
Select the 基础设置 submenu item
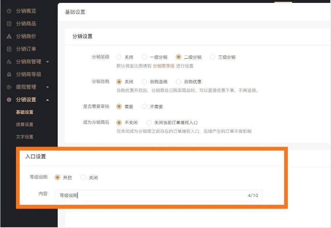(25, 112)
